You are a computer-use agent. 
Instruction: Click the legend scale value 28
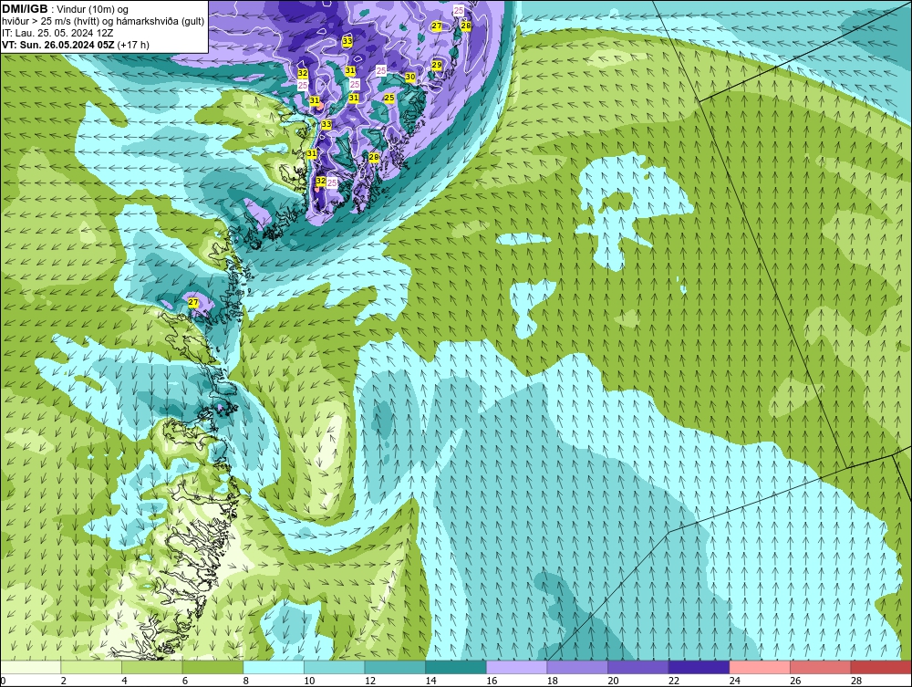856,681
